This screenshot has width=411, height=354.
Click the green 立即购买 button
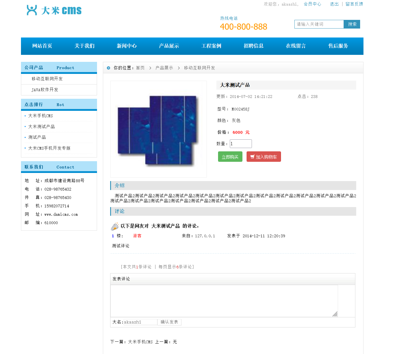230,157
